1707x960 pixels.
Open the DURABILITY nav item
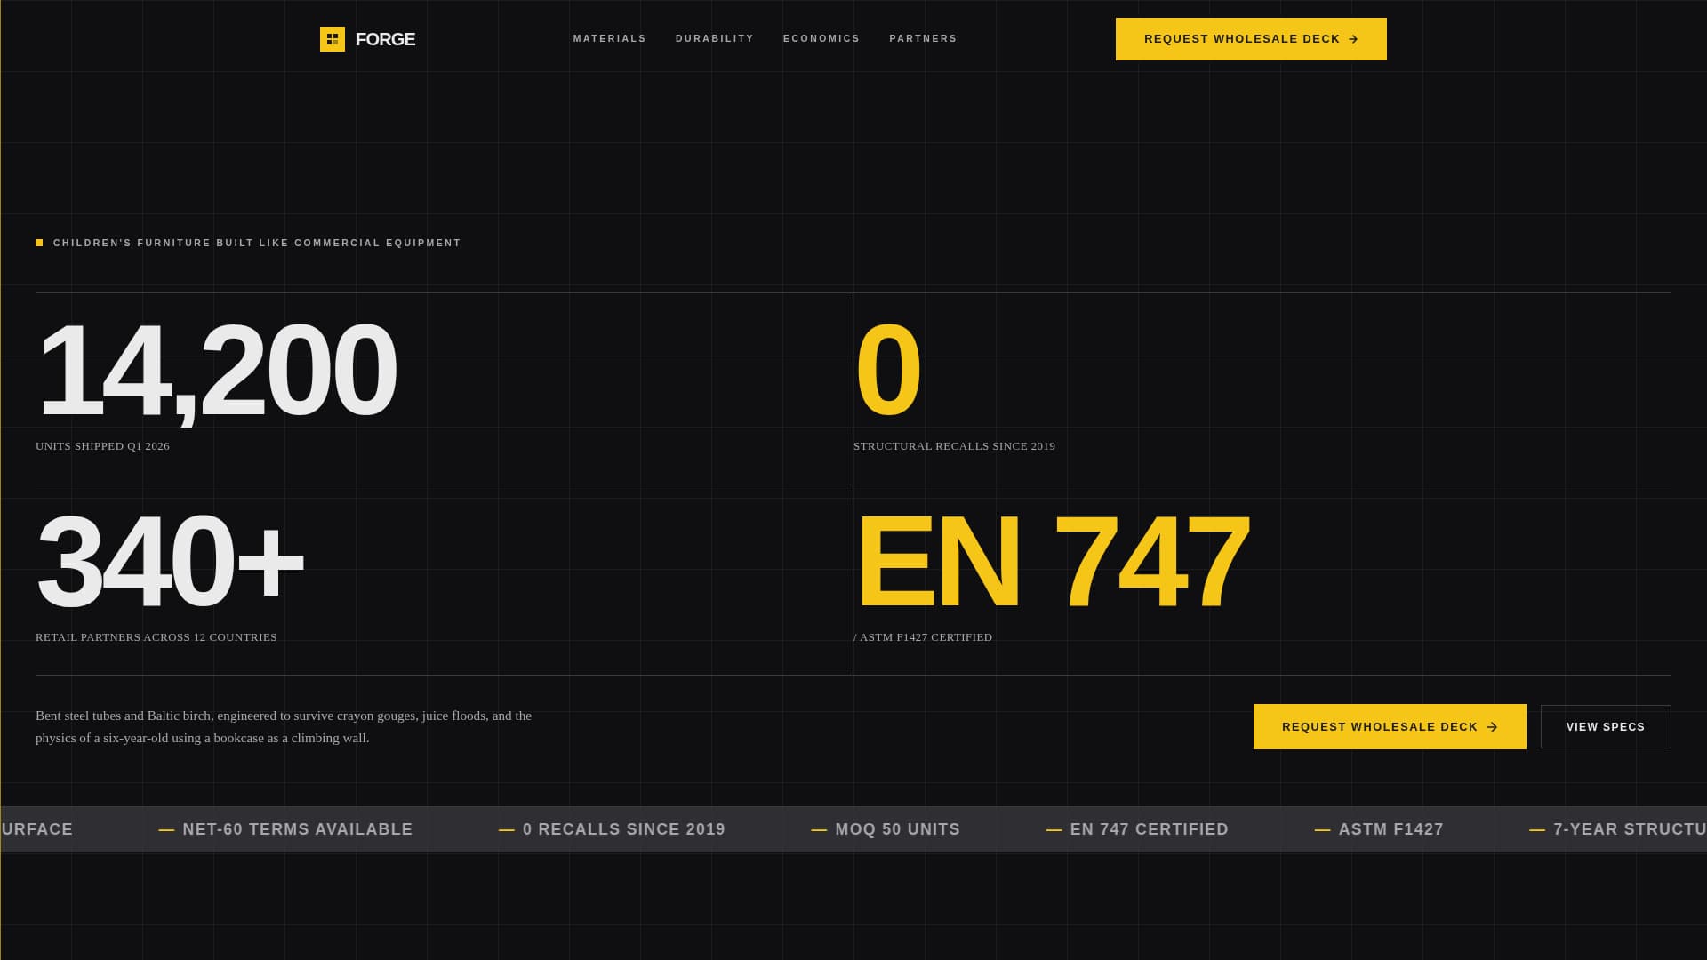coord(714,39)
